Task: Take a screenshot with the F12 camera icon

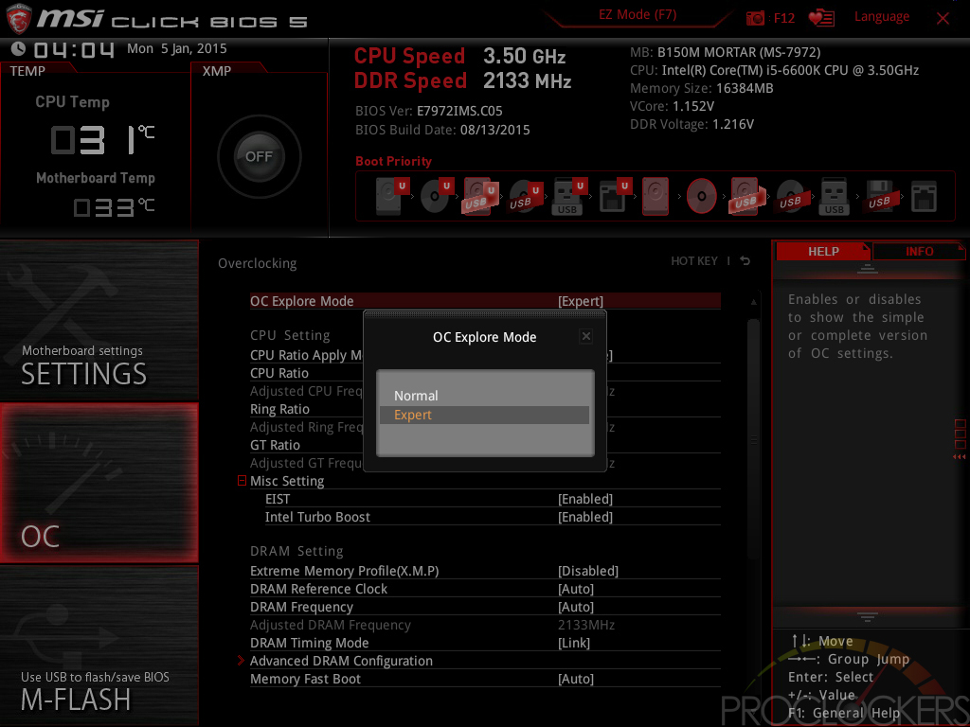Action: [x=755, y=18]
